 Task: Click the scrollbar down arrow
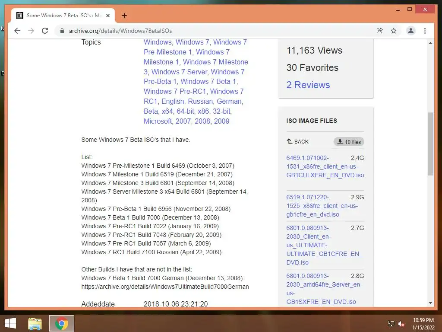tap(430, 303)
